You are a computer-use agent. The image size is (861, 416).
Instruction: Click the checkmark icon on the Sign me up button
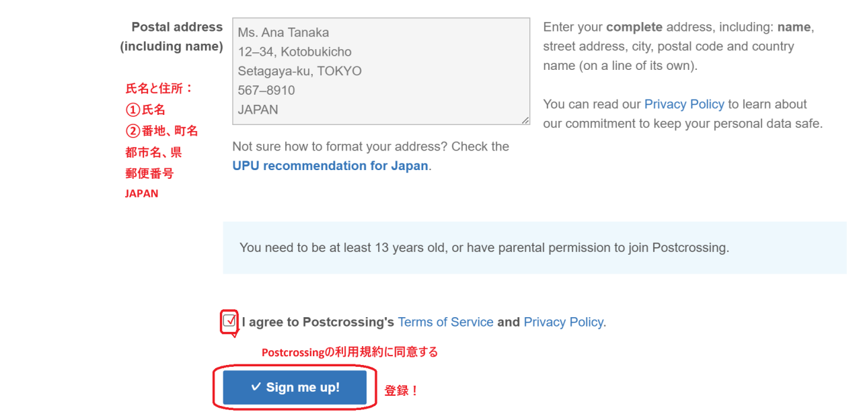(256, 386)
